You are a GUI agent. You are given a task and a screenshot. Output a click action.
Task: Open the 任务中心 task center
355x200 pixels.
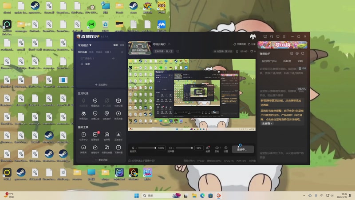(x=83, y=136)
